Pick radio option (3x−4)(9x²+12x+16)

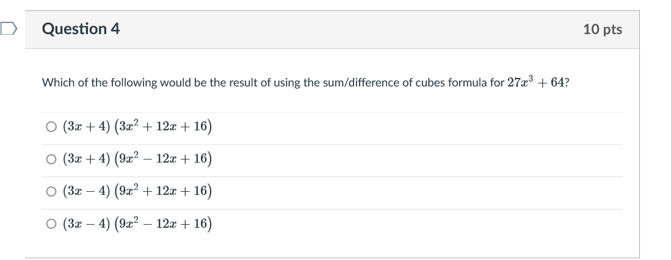click(50, 192)
